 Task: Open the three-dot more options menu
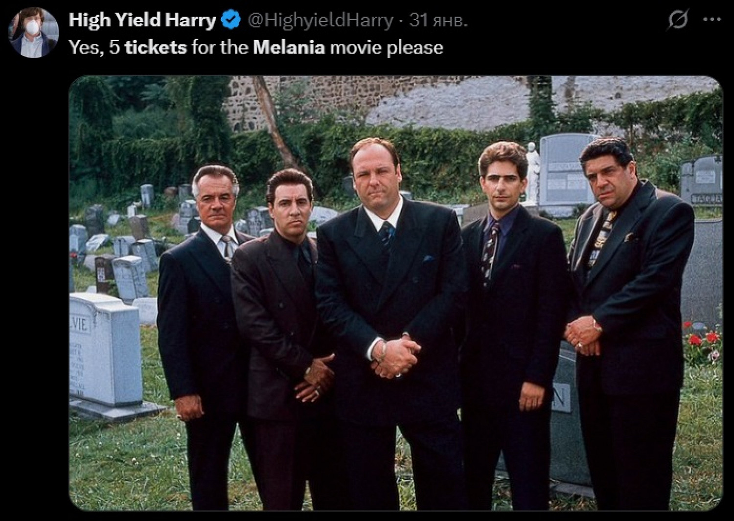(x=711, y=20)
